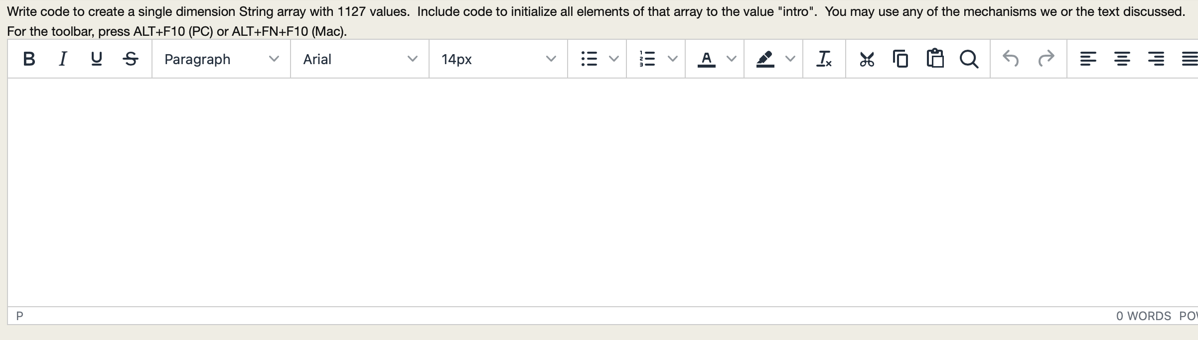
Task: Expand the text color picker arrow
Action: point(732,59)
